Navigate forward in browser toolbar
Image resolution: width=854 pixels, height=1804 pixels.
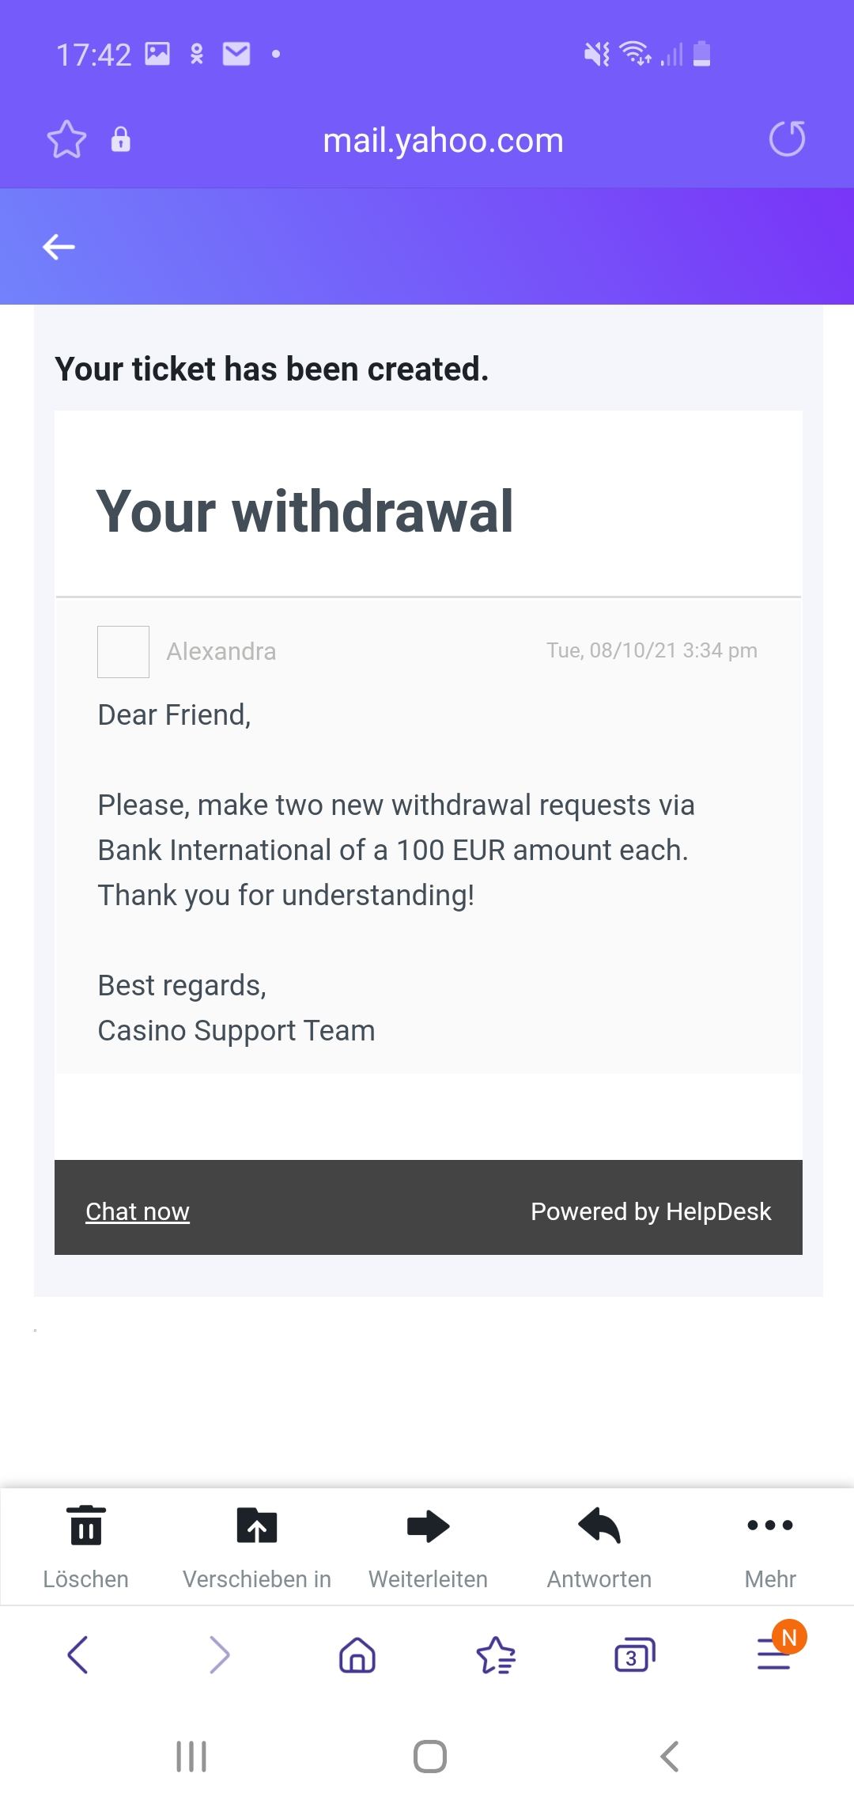coord(219,1654)
